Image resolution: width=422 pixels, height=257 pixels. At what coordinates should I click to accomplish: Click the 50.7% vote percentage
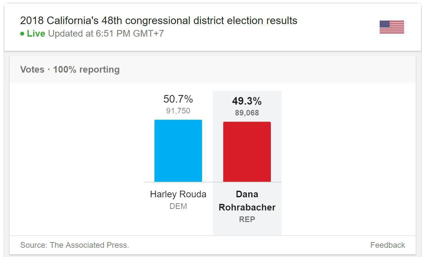178,99
